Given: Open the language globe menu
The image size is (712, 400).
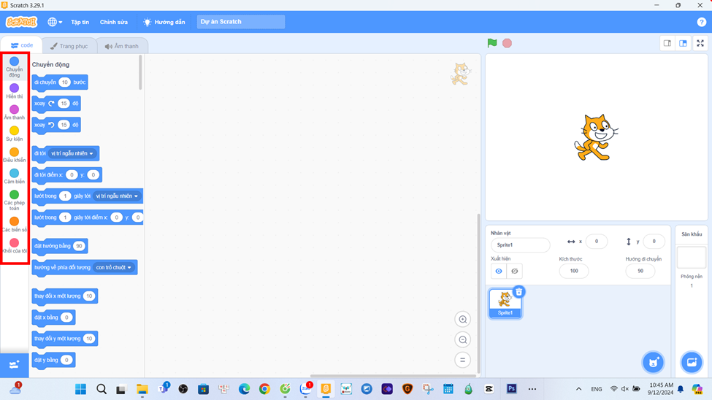Looking at the screenshot, I should 55,22.
